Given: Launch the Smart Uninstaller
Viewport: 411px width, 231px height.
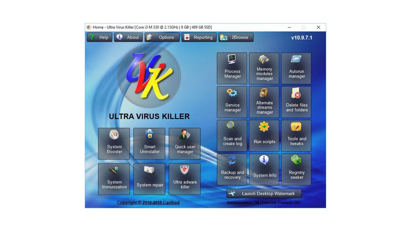Looking at the screenshot, I should tap(149, 144).
